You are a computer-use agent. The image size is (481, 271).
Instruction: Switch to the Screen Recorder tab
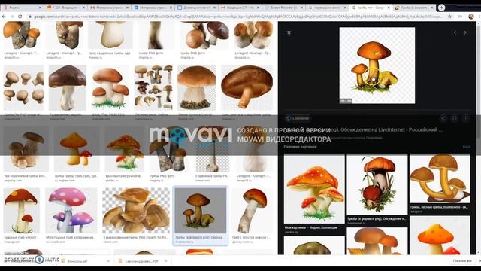click(x=283, y=8)
